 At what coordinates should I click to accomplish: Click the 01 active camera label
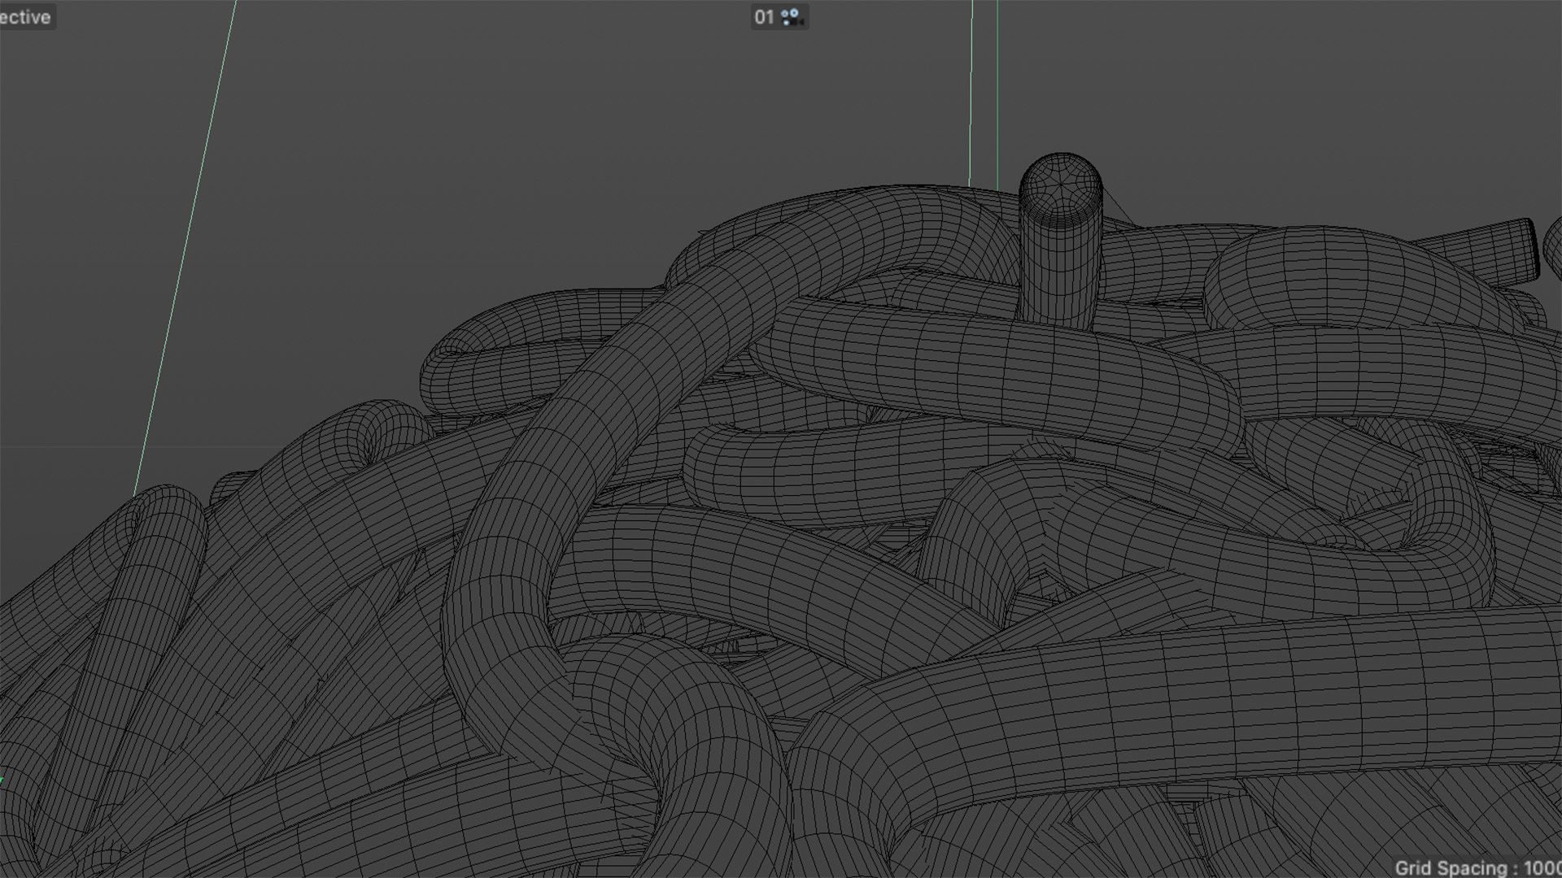[x=763, y=17]
